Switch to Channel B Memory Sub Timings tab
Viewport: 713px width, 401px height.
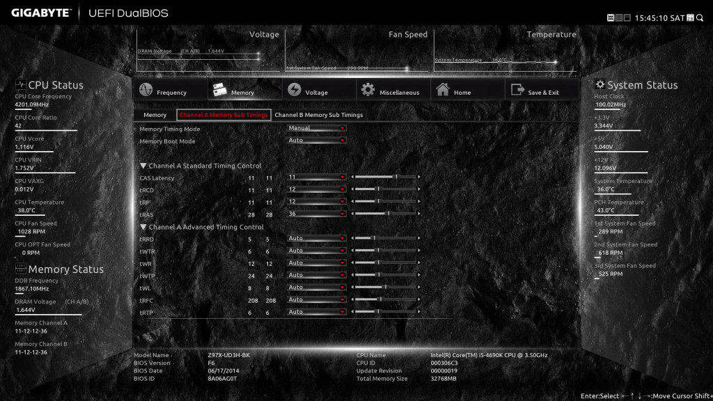point(318,115)
